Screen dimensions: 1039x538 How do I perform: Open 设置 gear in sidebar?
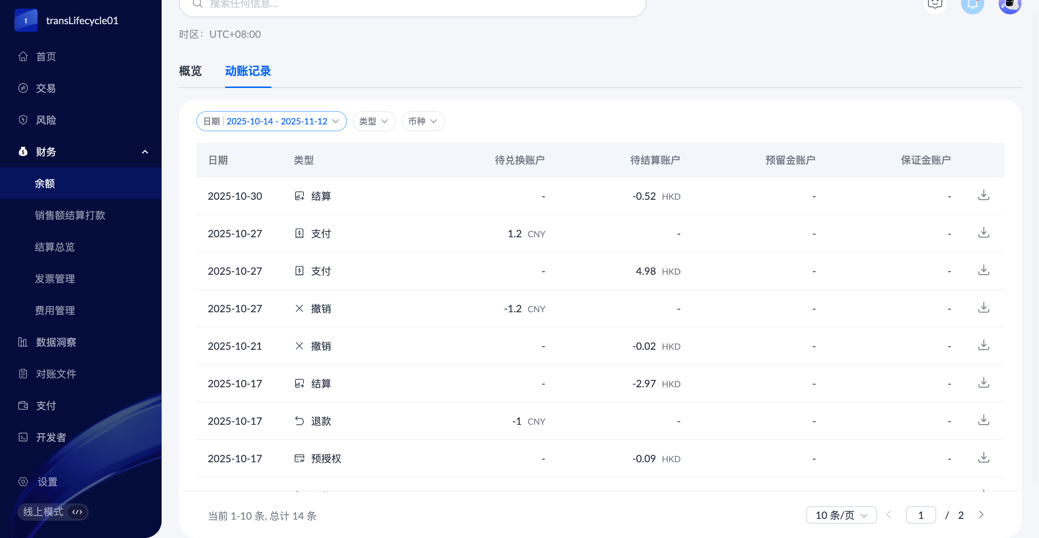tap(23, 482)
